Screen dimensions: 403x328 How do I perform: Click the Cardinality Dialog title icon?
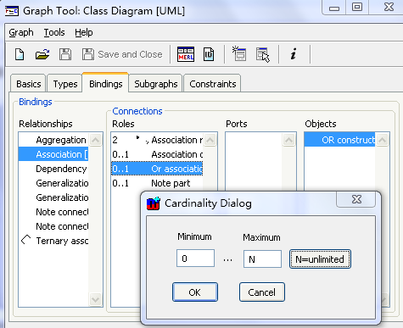click(x=154, y=203)
